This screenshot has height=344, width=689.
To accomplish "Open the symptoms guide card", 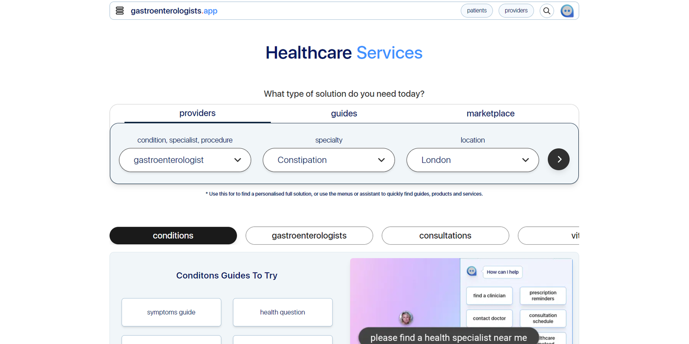I will pyautogui.click(x=171, y=312).
